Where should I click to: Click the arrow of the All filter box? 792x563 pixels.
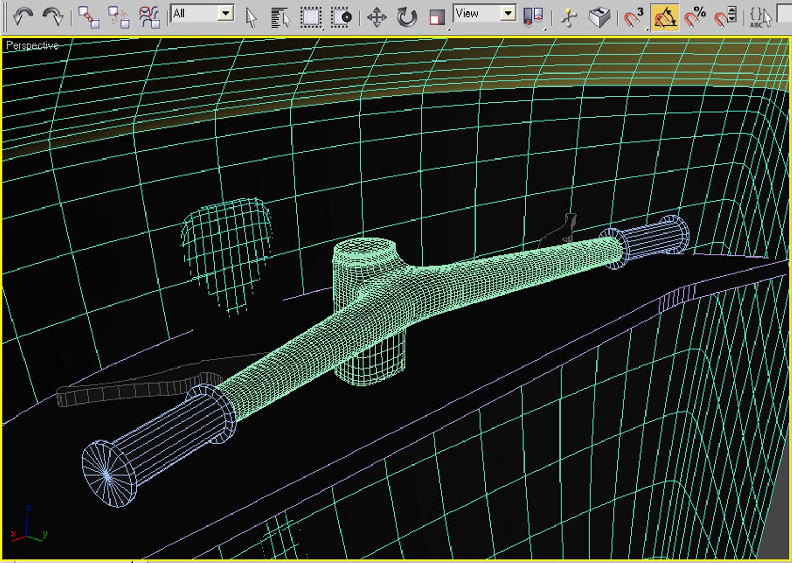pos(225,14)
